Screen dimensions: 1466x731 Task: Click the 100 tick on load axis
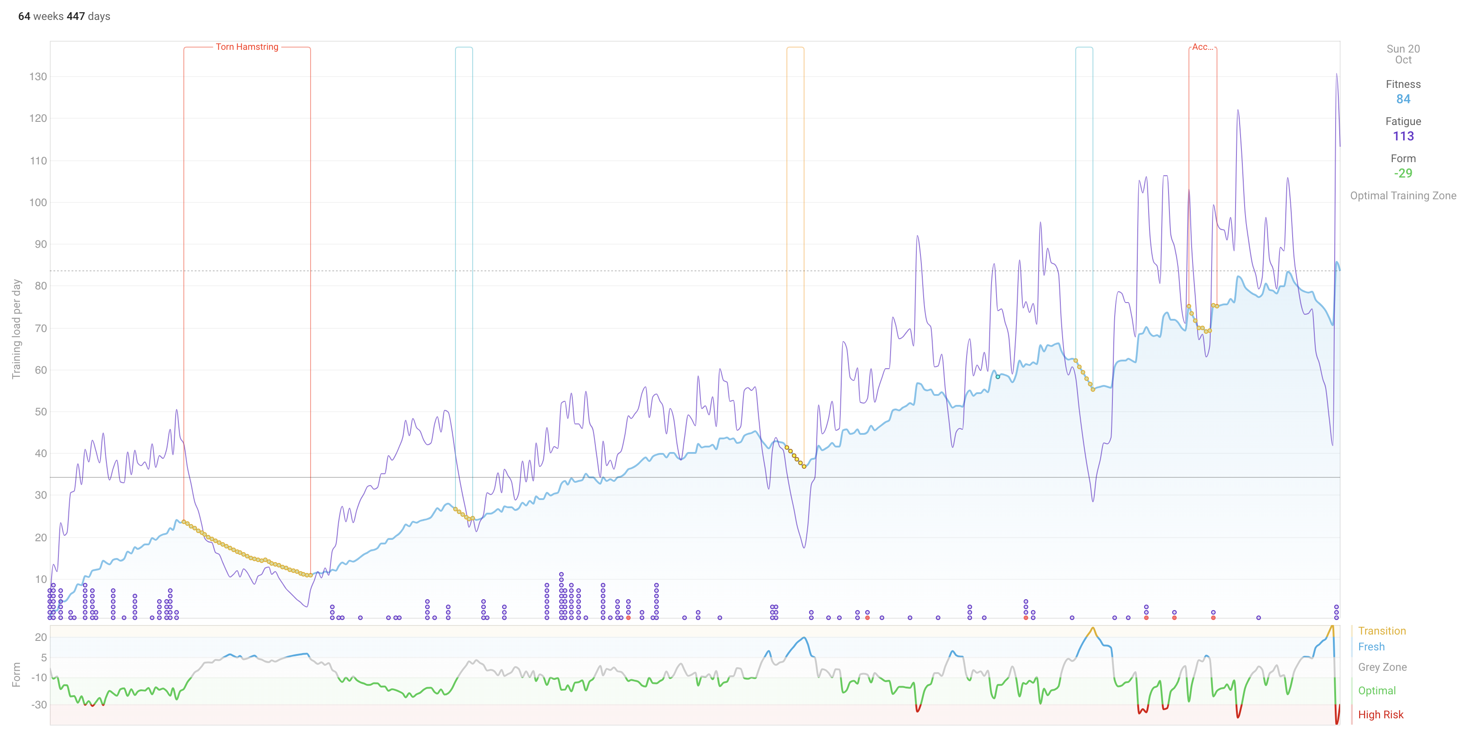(38, 202)
